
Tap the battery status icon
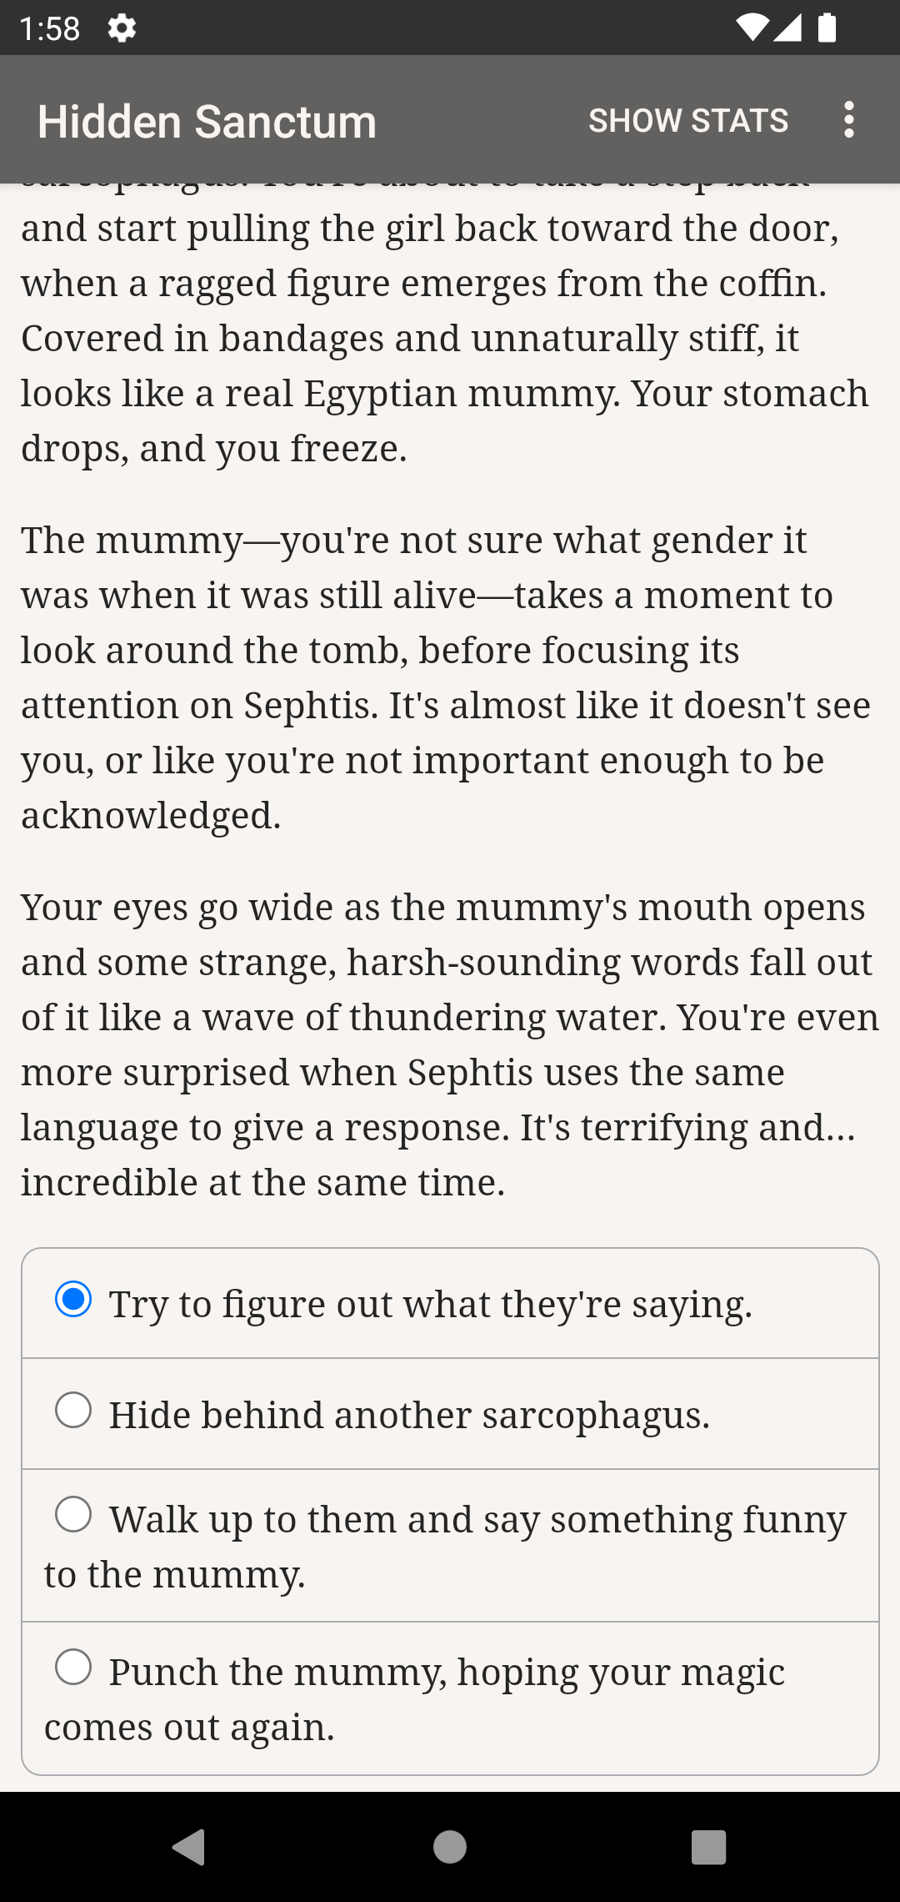click(827, 28)
